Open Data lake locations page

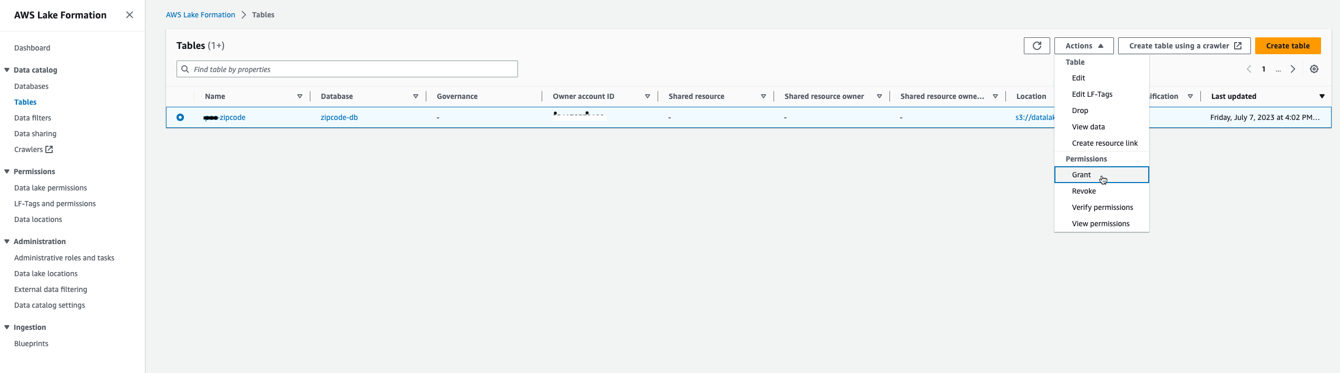46,274
